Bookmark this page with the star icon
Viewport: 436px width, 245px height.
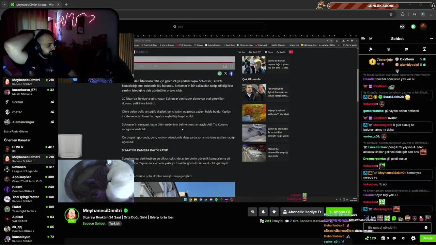tap(391, 14)
